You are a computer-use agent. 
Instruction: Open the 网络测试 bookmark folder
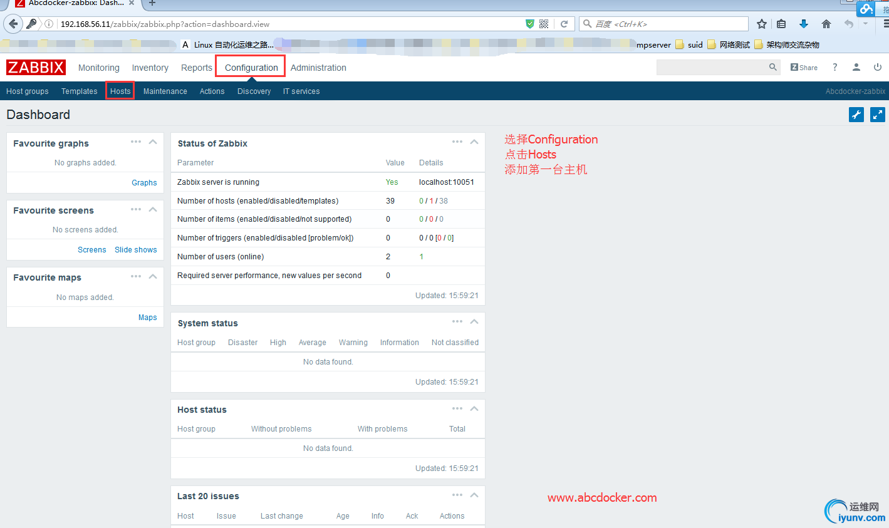[x=729, y=45]
